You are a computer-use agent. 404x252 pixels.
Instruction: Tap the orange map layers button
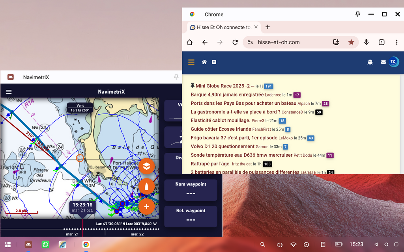tap(146, 166)
